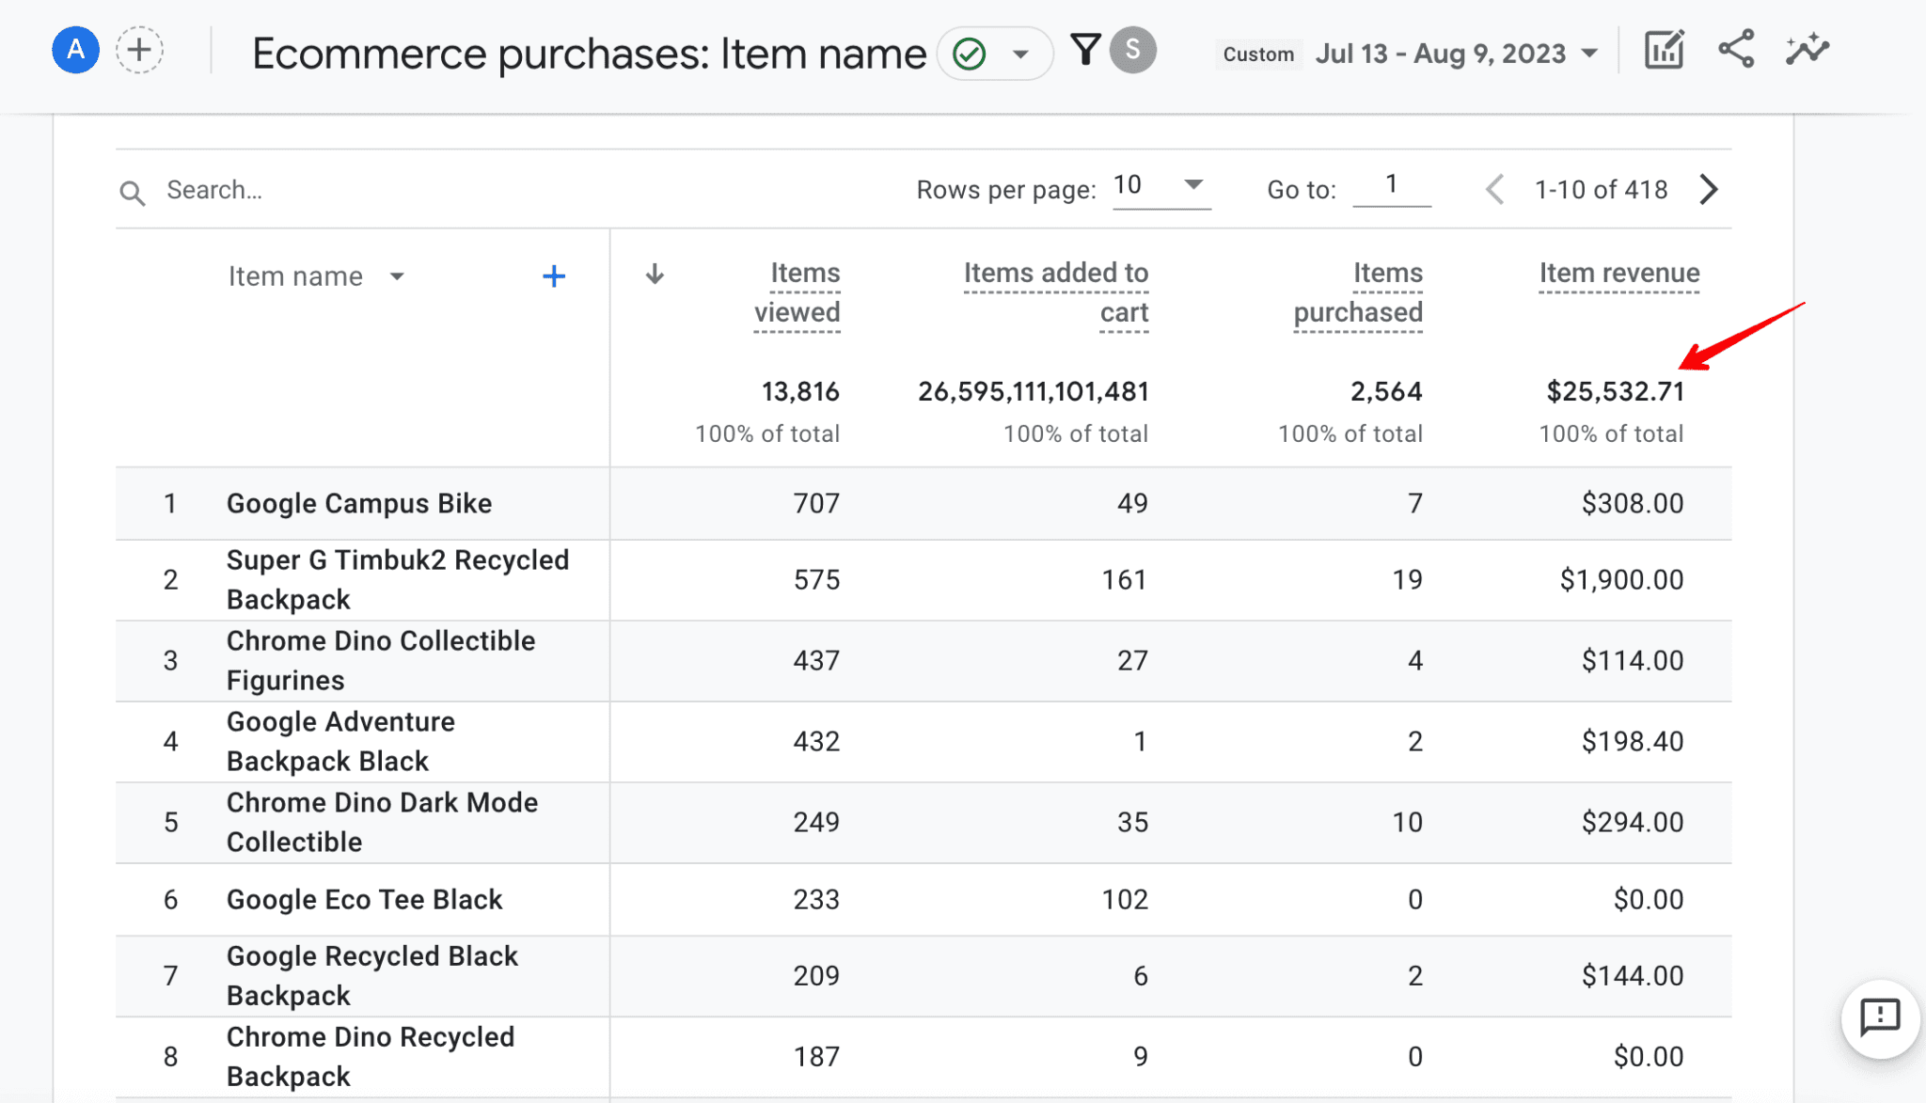Click the All Users segment 'A' badge

[75, 50]
